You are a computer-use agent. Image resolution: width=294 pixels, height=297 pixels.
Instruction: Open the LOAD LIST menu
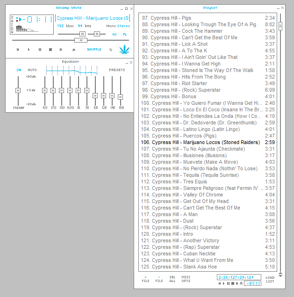pos(270,279)
